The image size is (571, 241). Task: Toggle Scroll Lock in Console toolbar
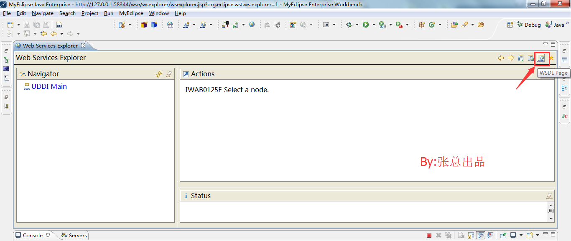(x=471, y=235)
